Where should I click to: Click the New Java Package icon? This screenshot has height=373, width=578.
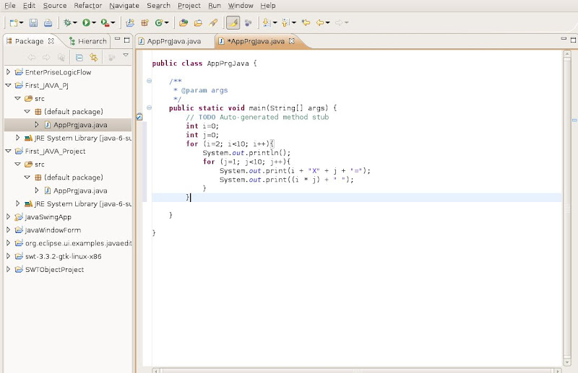144,23
